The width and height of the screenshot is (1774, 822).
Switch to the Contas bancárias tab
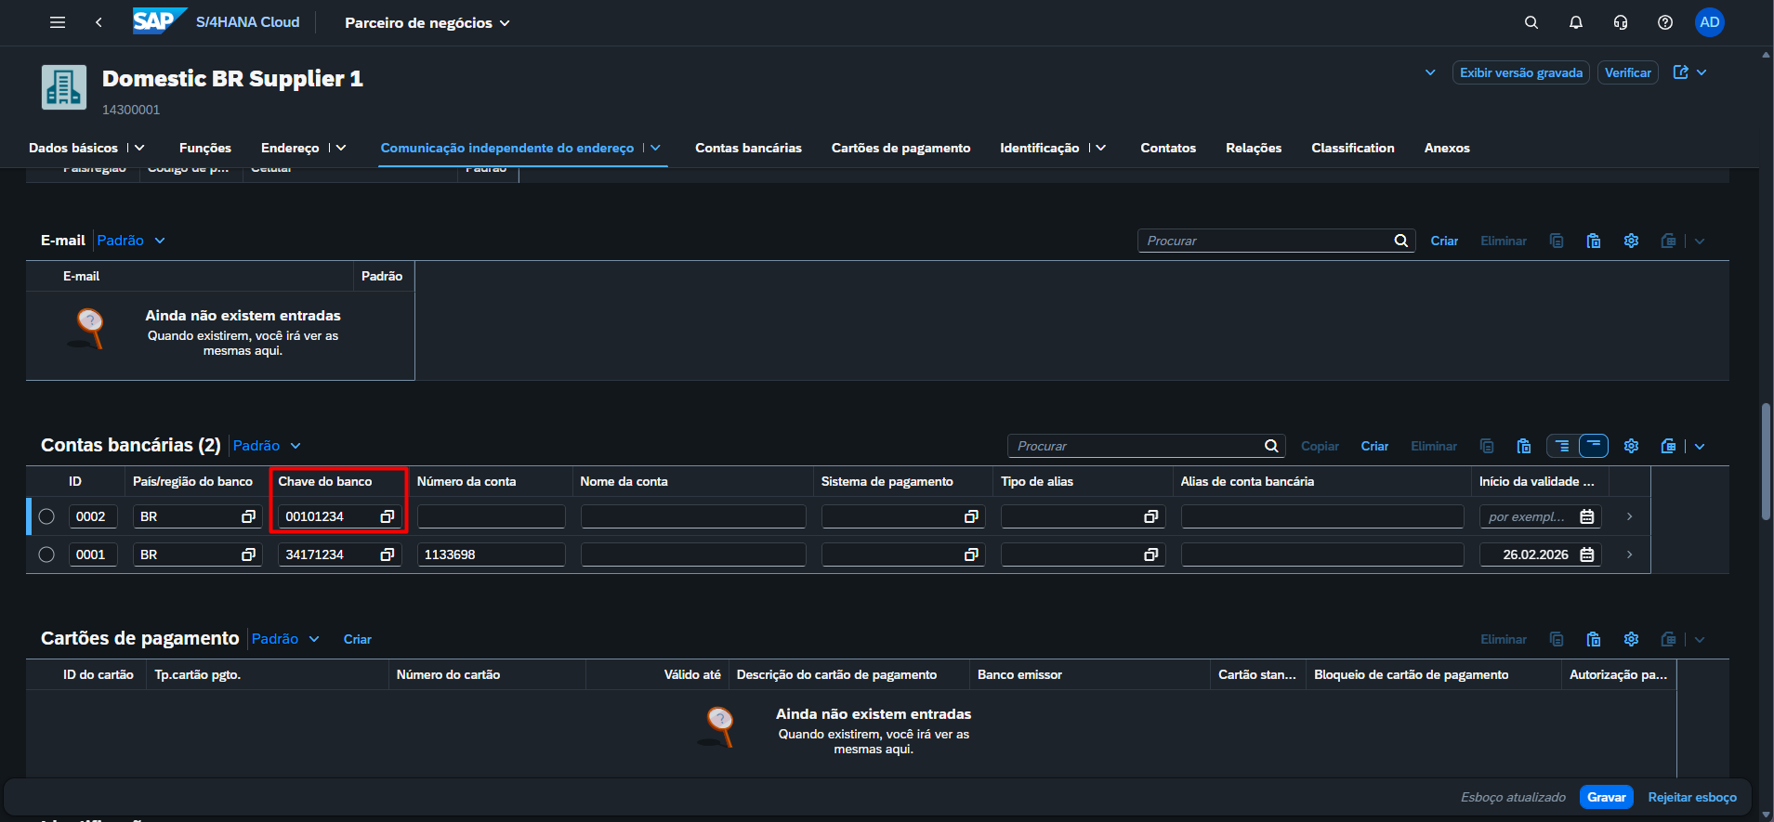click(x=748, y=148)
